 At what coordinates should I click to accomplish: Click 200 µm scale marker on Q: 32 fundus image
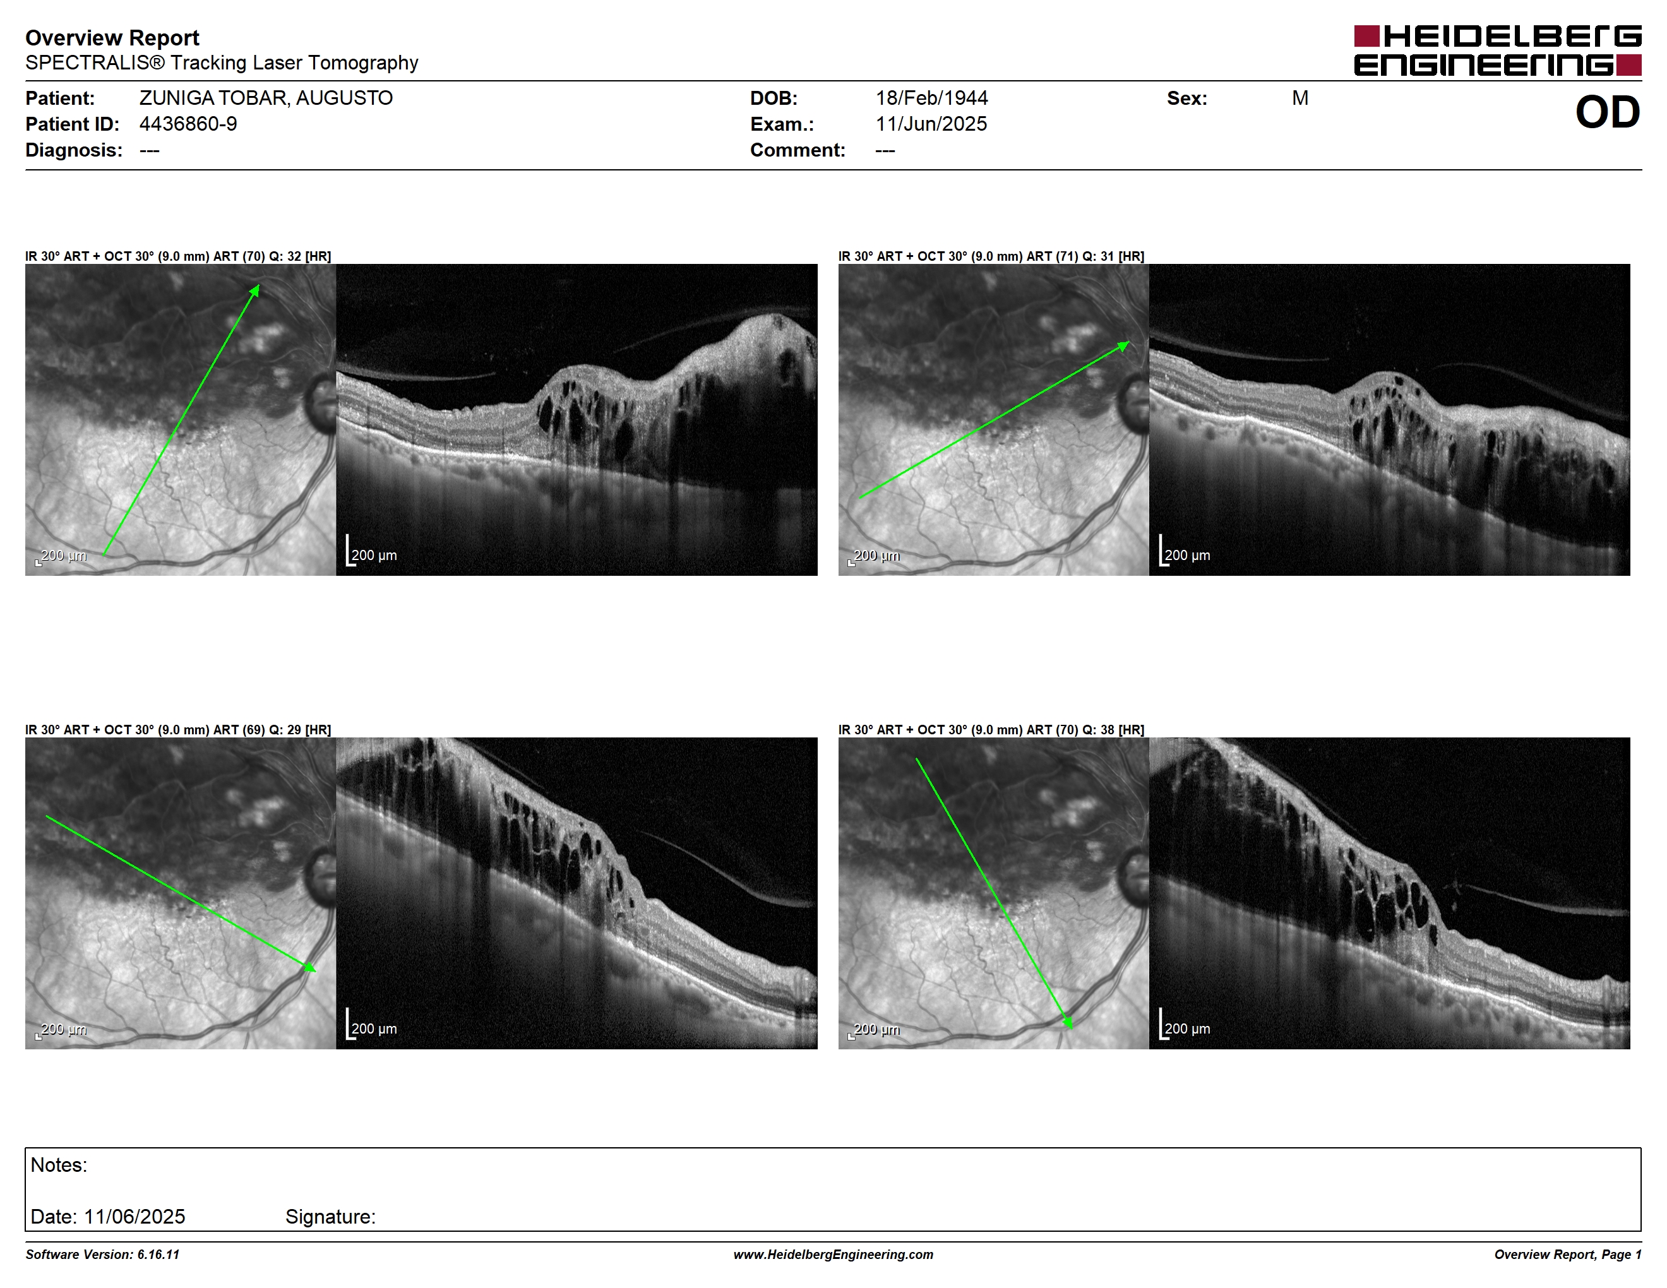click(x=61, y=556)
